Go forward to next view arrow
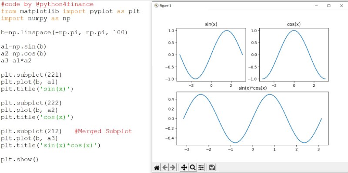The height and width of the screenshot is (173, 348). pyautogui.click(x=173, y=167)
